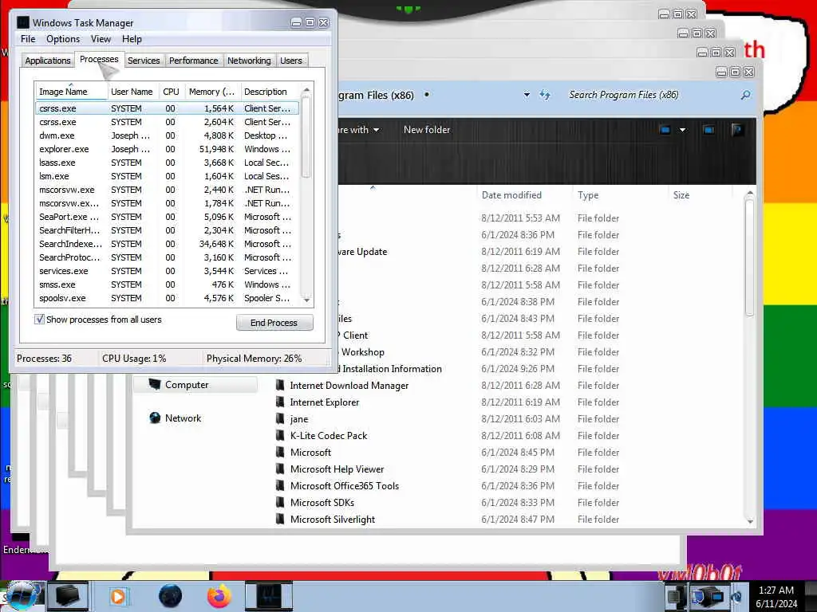Open the Explorer help icon

(737, 130)
